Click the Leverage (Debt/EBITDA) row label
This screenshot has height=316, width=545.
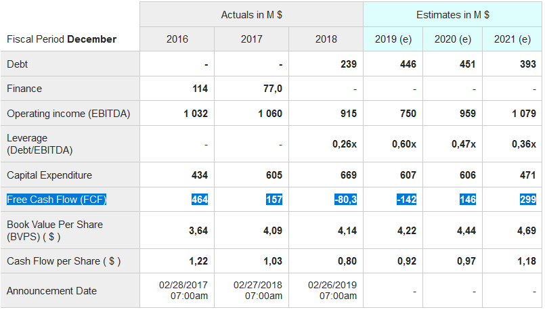click(39, 143)
